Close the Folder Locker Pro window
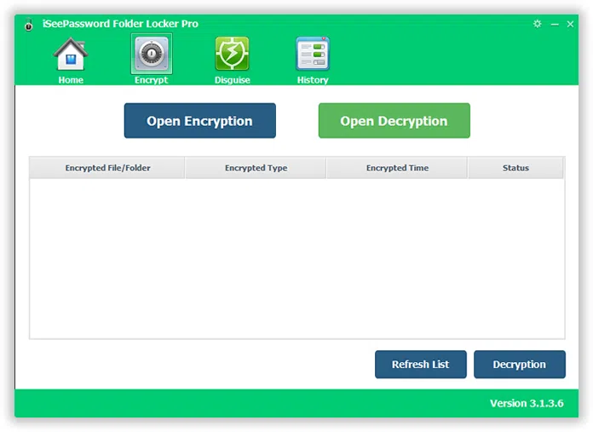The height and width of the screenshot is (432, 593). pyautogui.click(x=570, y=24)
